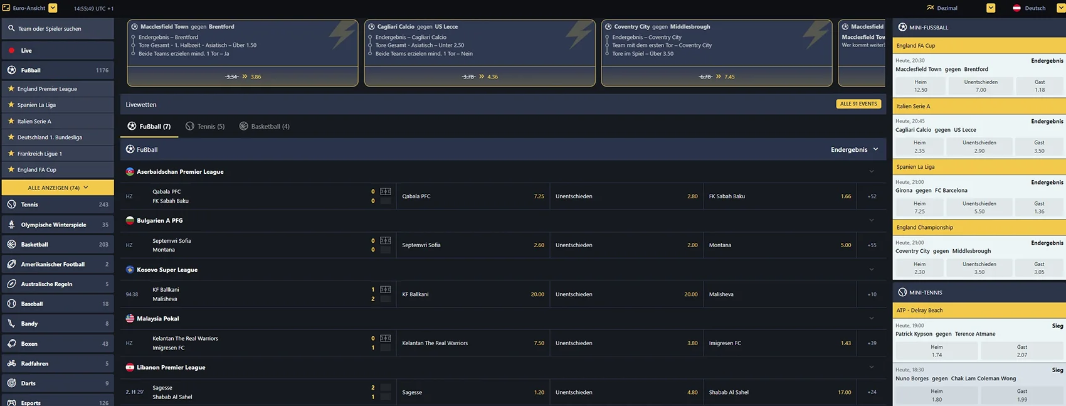Screen dimensions: 1066x406
Task: Open ATP - Delray Beach header
Action: (x=979, y=310)
